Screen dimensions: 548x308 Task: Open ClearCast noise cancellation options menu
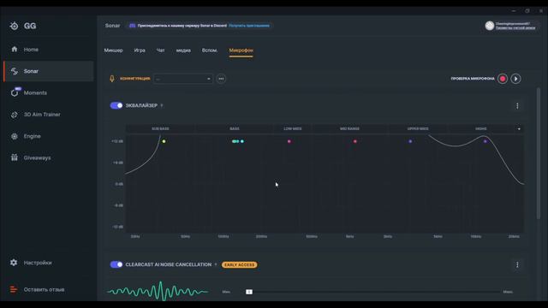point(517,265)
